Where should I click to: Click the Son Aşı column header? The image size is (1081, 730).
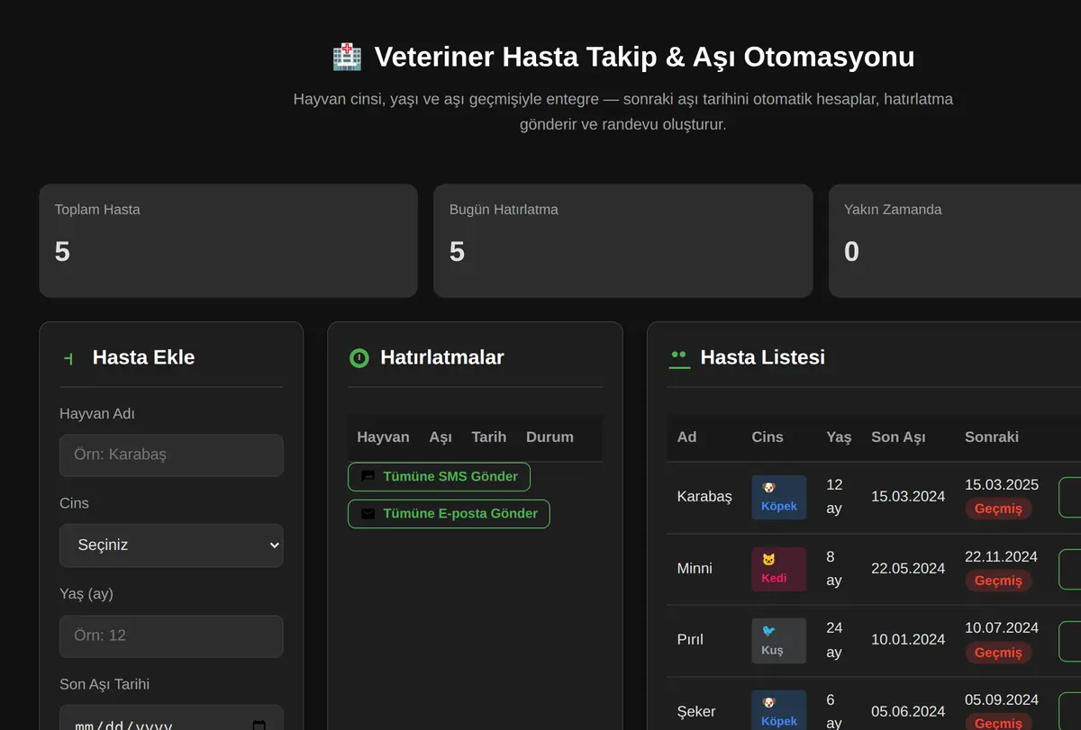[x=898, y=437]
